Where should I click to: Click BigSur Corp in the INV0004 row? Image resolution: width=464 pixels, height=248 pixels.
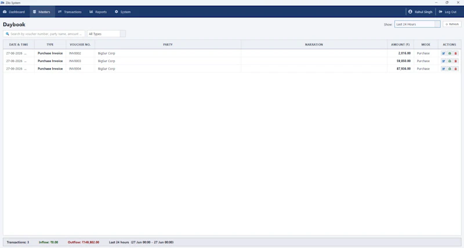click(107, 68)
